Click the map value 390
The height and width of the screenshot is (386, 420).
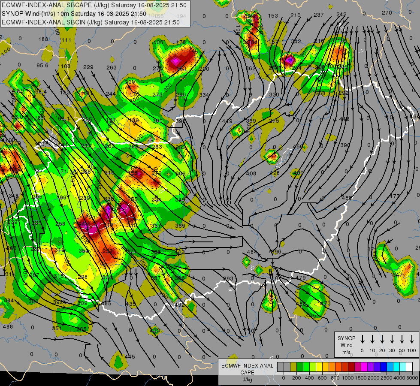click(345, 145)
